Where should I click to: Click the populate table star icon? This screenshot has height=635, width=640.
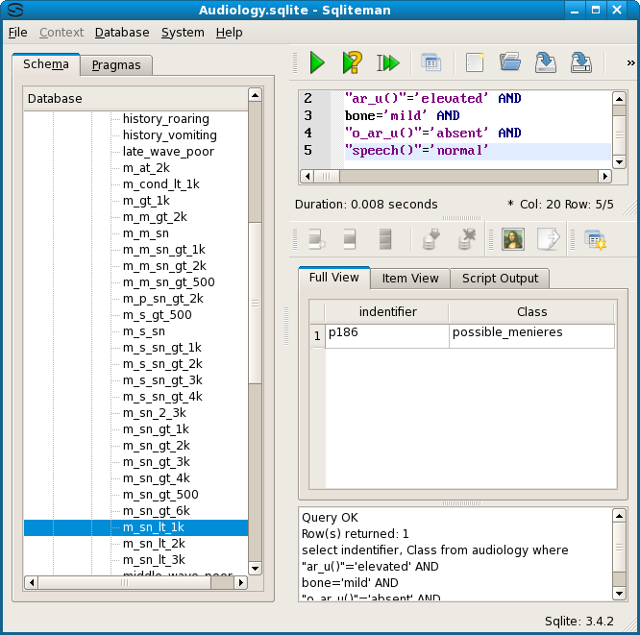pos(595,239)
